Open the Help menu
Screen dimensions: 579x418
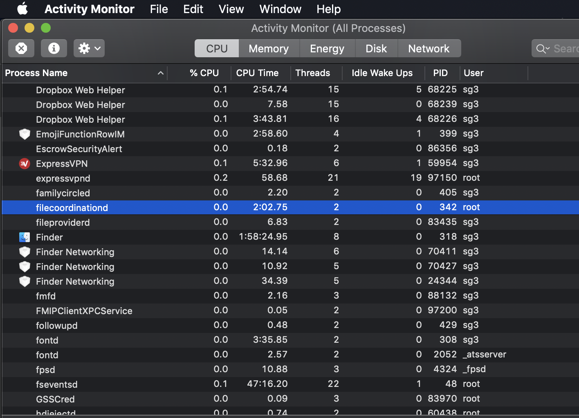tap(328, 9)
